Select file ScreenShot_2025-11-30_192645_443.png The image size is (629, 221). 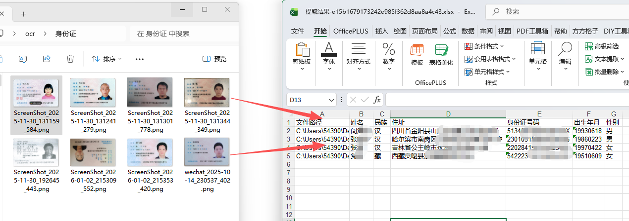pos(37,165)
